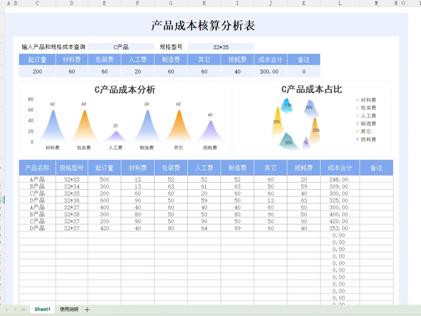Click the query result value 300.00
Image resolution: width=421 pixels, height=316 pixels.
[x=269, y=71]
